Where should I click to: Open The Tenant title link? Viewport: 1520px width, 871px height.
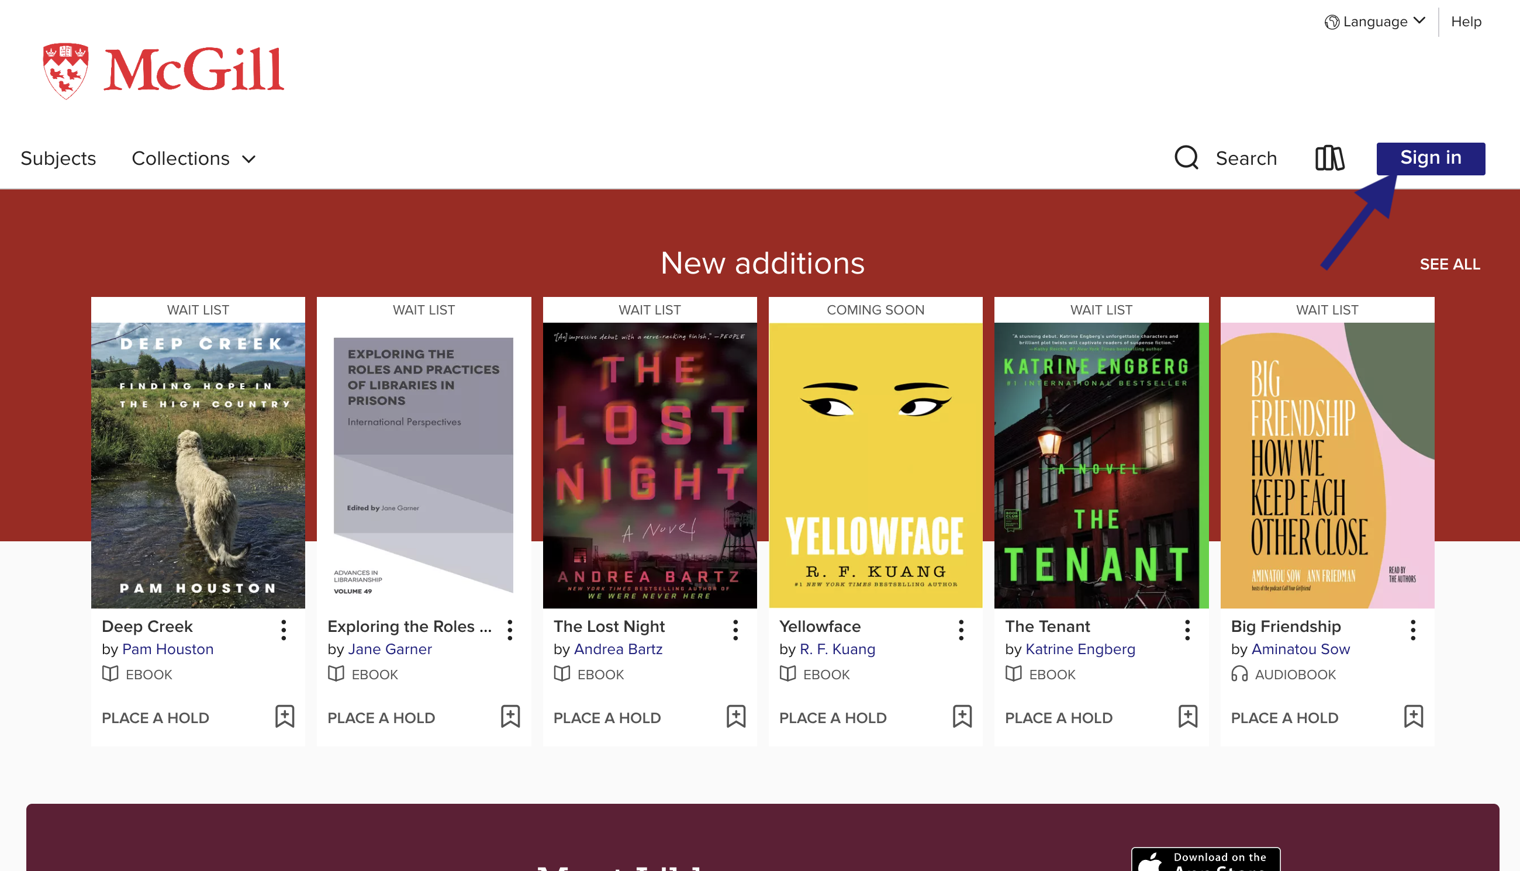[x=1048, y=626]
